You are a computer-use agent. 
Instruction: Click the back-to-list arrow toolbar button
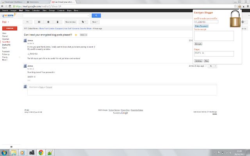coord(27,22)
